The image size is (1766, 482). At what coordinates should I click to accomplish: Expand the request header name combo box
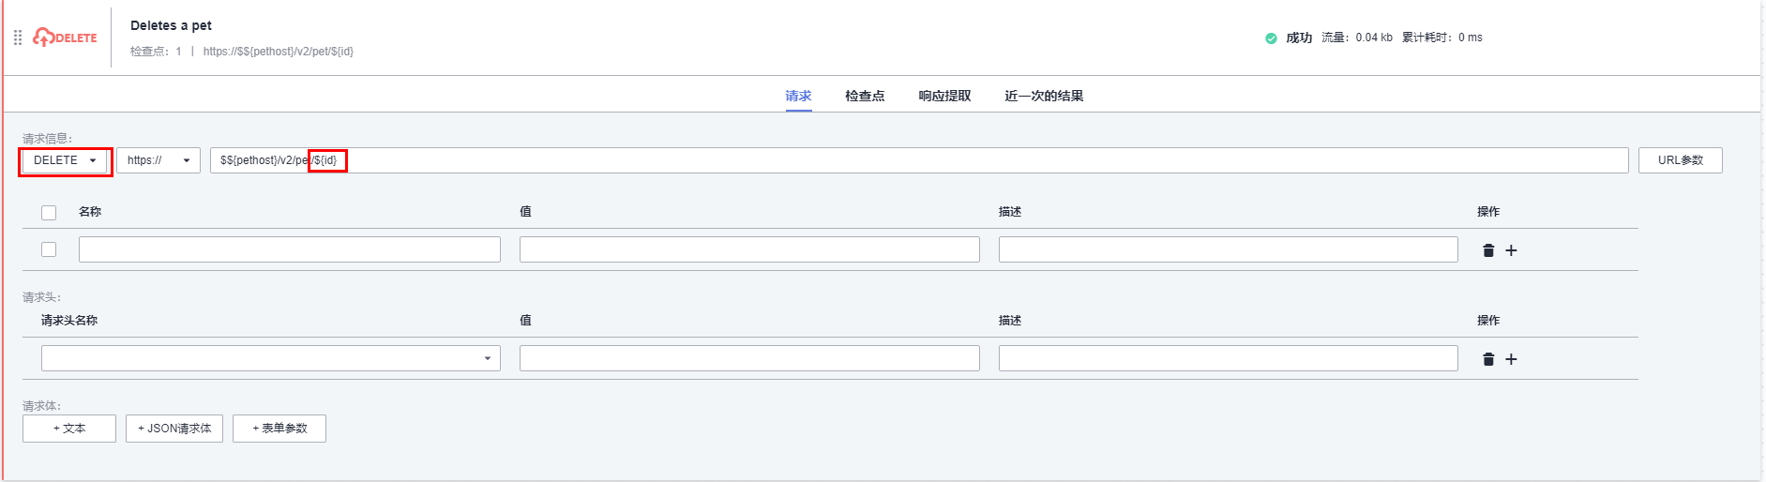(x=271, y=358)
